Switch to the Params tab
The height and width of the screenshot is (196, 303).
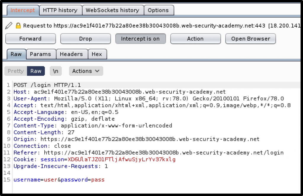pos(41,54)
